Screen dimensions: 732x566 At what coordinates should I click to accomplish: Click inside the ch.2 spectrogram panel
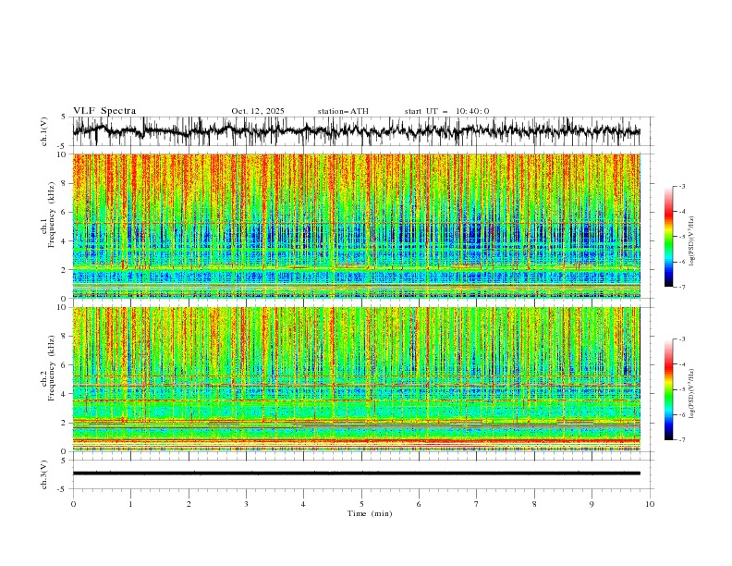(x=357, y=379)
